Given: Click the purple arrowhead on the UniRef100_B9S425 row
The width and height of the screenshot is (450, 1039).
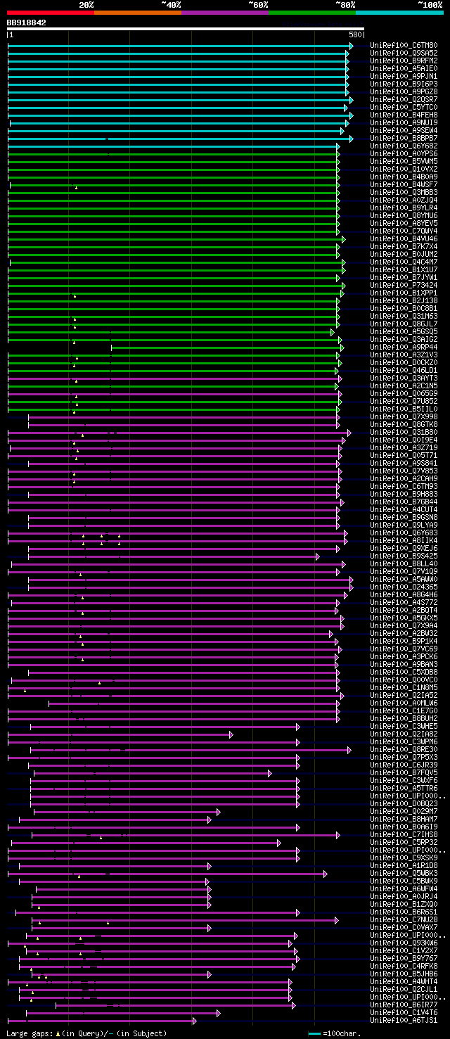Looking at the screenshot, I should click(318, 556).
